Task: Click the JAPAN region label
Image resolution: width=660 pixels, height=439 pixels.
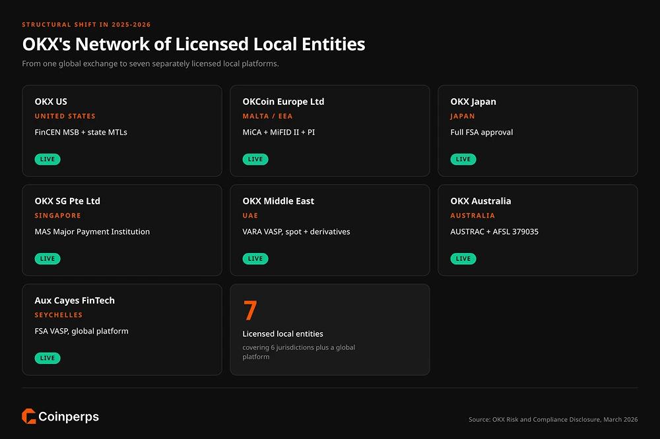Action: pos(463,116)
